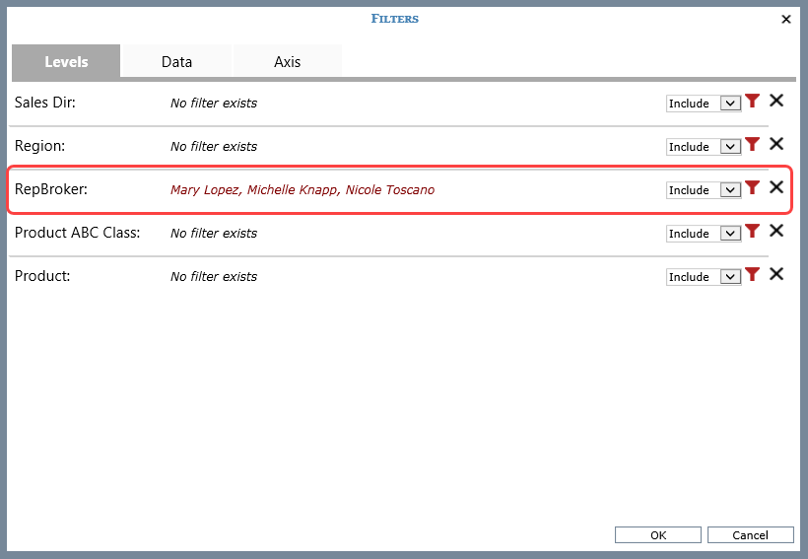Remove the Product filter with X
808x559 pixels.
(x=776, y=275)
